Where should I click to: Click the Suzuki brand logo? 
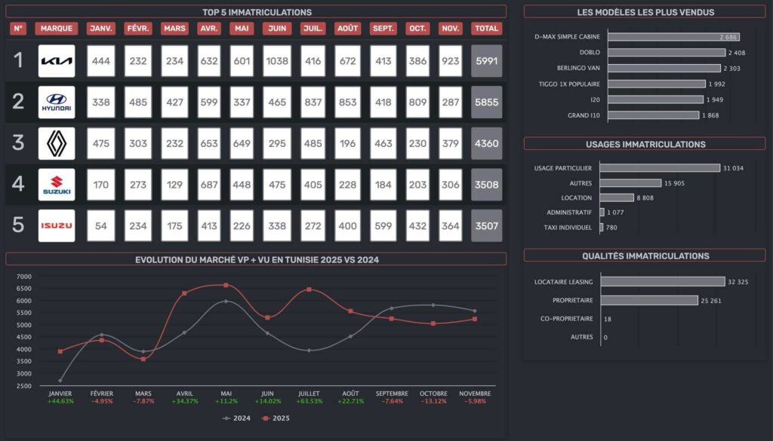pos(57,185)
